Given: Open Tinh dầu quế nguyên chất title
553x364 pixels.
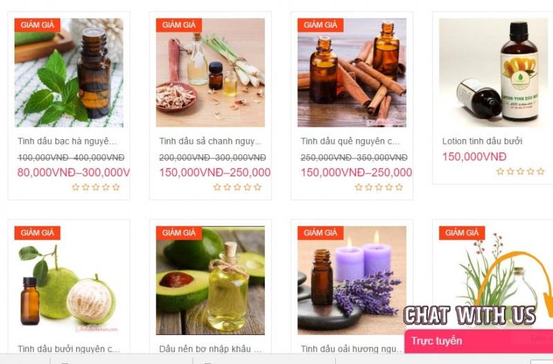Looking at the screenshot, I should coord(350,141).
